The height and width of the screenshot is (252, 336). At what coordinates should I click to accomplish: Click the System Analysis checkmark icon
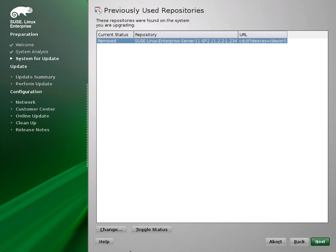point(11,52)
